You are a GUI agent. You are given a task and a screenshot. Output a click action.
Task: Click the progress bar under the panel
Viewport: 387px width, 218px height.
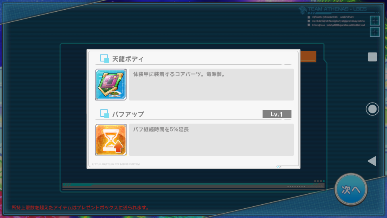pyautogui.click(x=193, y=186)
